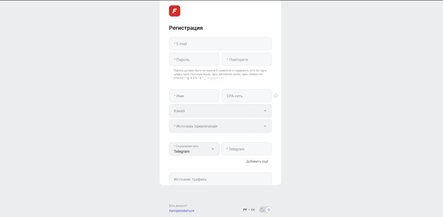The image size is (443, 217).
Task: Click the moon icon for dark theme
Action: point(262,210)
